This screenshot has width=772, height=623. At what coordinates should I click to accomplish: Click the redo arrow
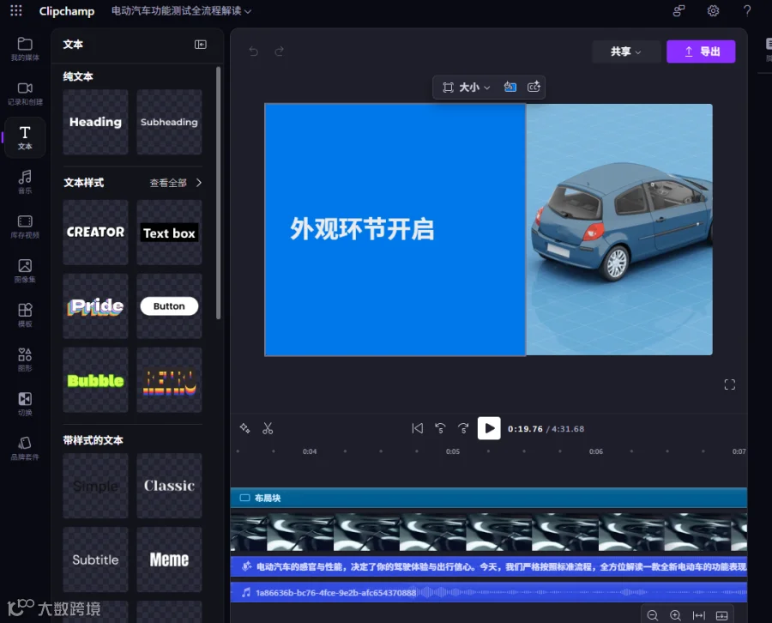[279, 51]
